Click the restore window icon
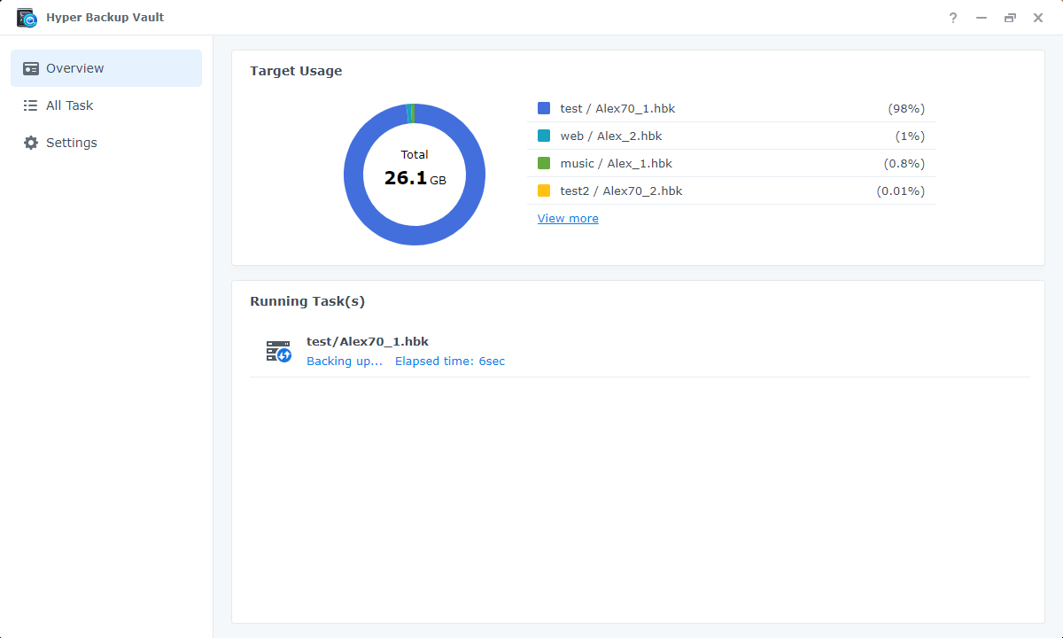Viewport: 1063px width, 638px height. [x=1010, y=18]
